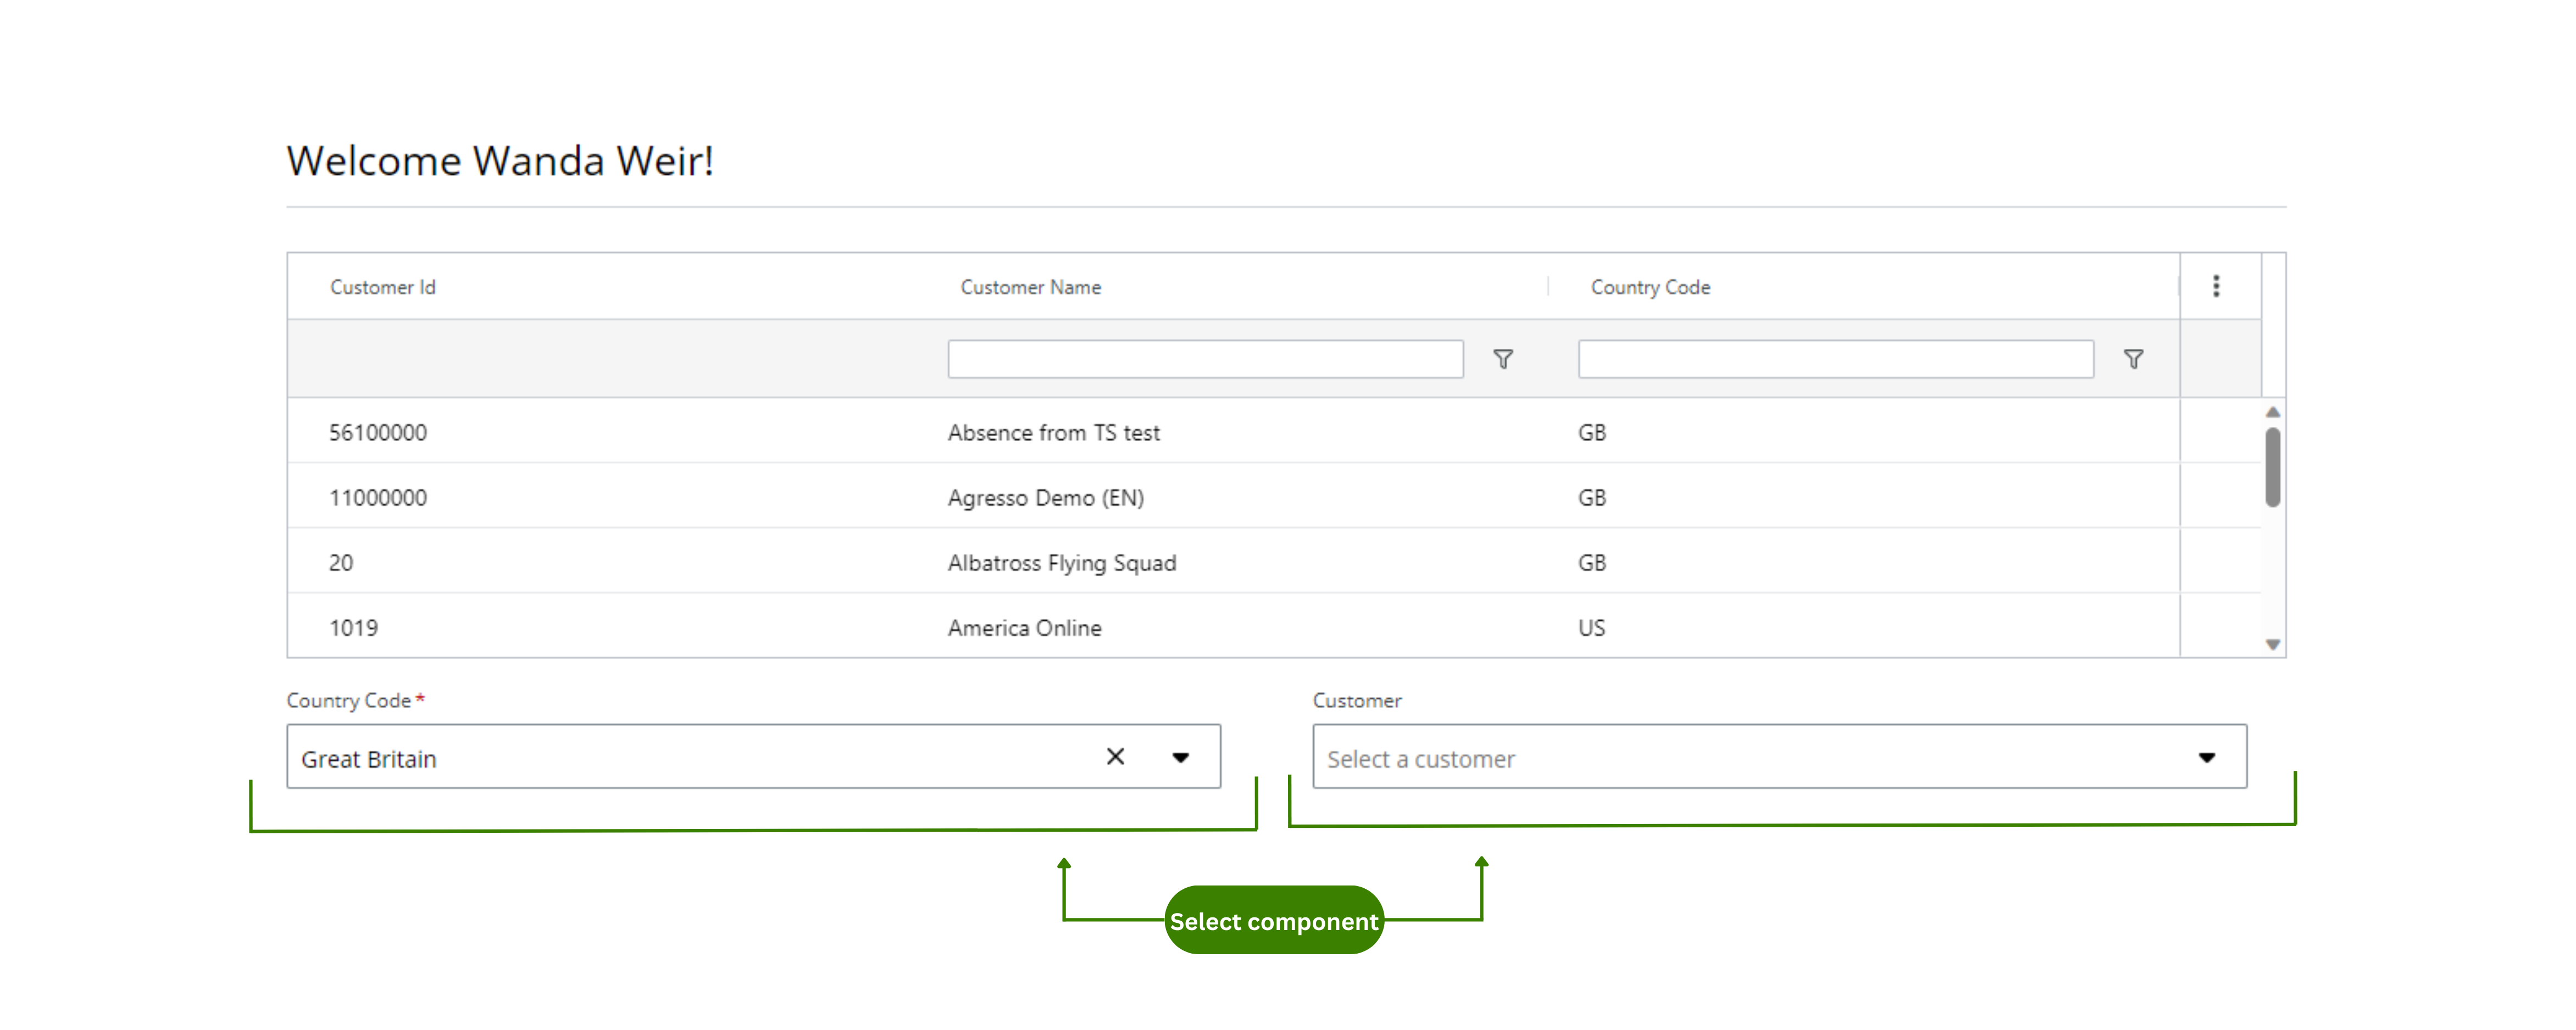
Task: Click the scrollbar down arrow in the grid
Action: tap(2272, 644)
